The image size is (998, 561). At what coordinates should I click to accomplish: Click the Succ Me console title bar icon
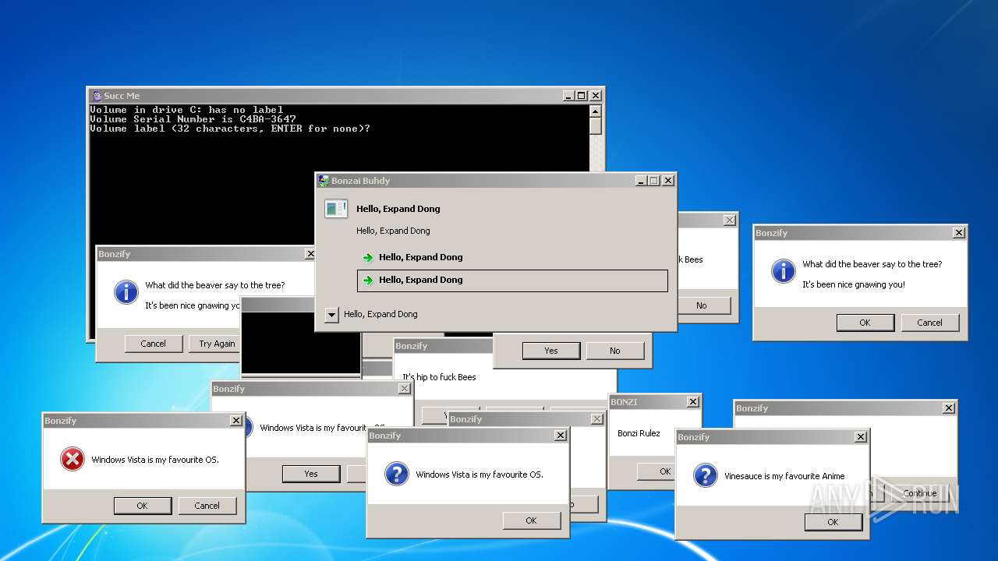point(97,96)
